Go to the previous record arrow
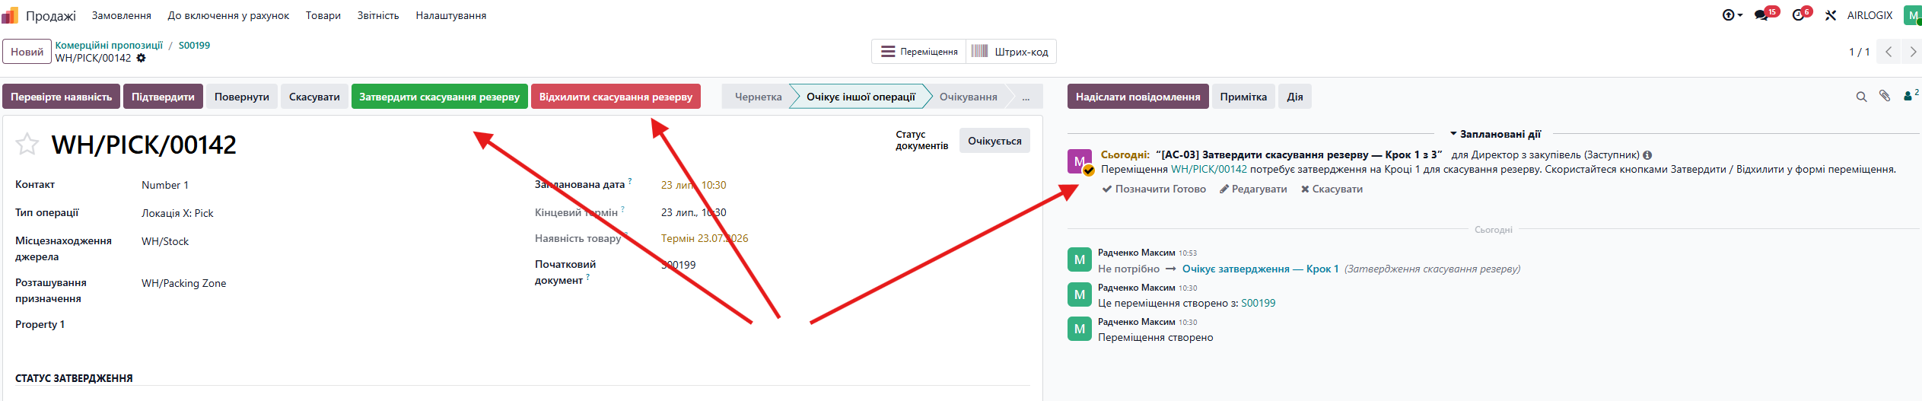The width and height of the screenshot is (1922, 401). [x=1889, y=52]
